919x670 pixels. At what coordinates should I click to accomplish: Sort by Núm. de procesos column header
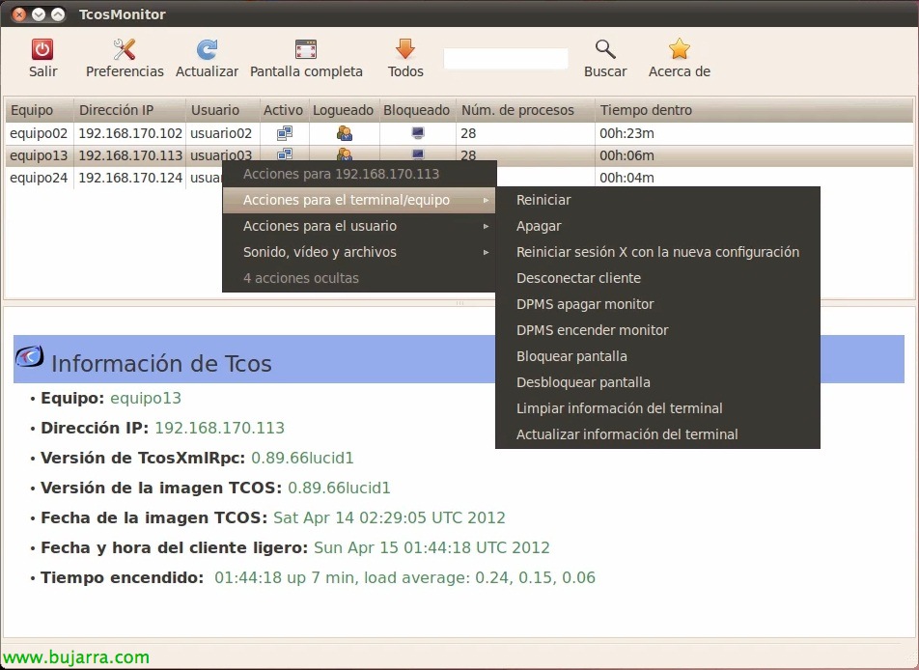(x=525, y=110)
